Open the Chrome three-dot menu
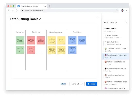This screenshot has height=97, width=136. click(126, 10)
